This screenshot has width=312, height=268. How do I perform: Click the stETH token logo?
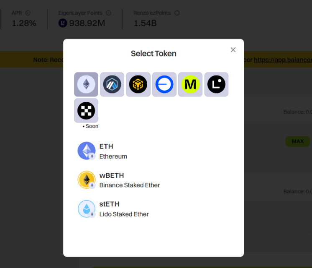point(86,209)
